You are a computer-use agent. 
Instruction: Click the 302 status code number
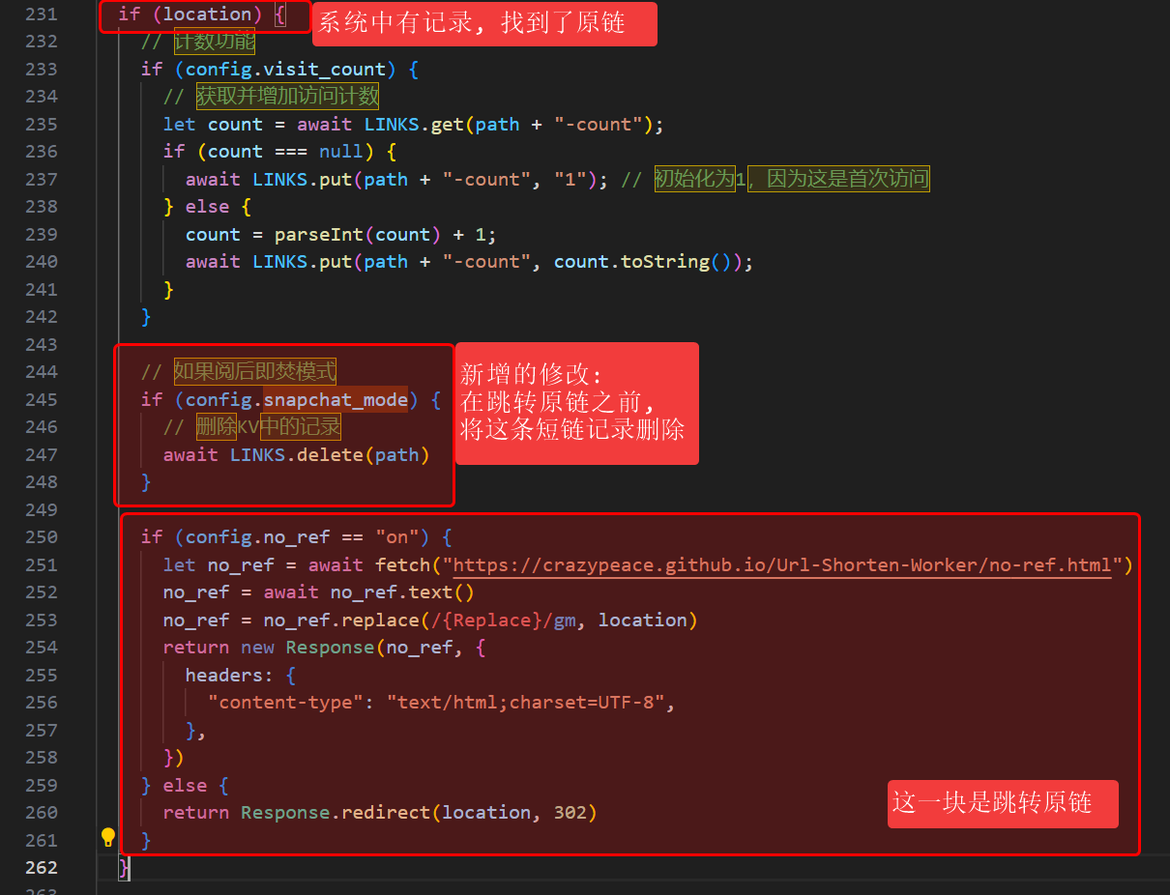tap(570, 813)
